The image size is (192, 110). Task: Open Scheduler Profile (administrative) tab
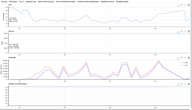point(88,2)
